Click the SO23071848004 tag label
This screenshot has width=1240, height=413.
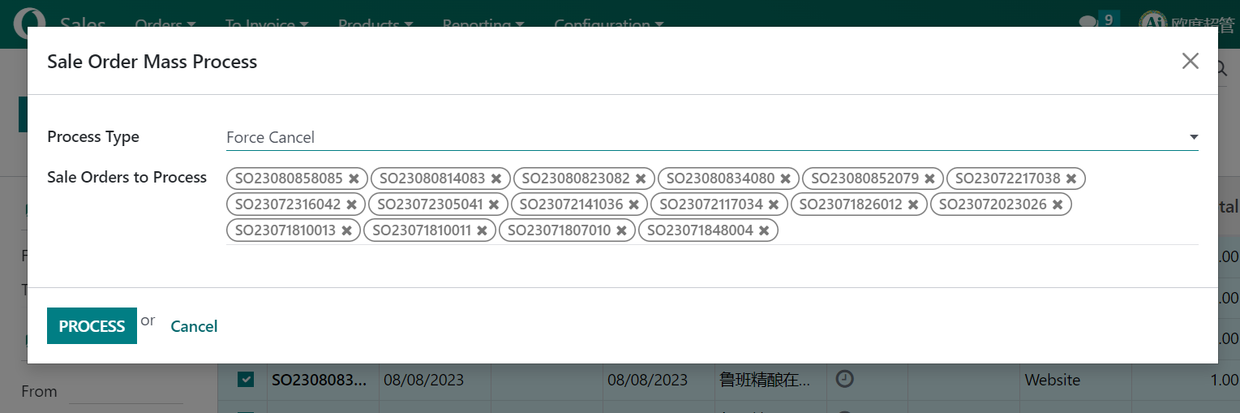coord(700,230)
